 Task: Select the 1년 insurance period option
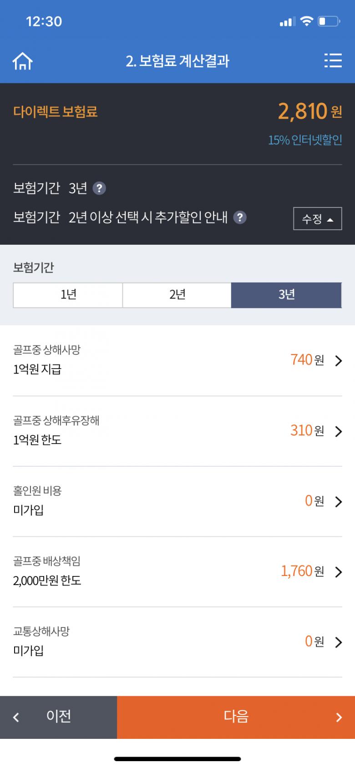click(x=68, y=295)
